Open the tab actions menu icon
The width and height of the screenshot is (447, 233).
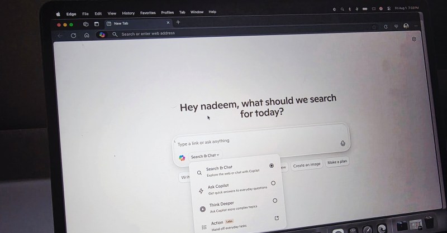(x=97, y=24)
